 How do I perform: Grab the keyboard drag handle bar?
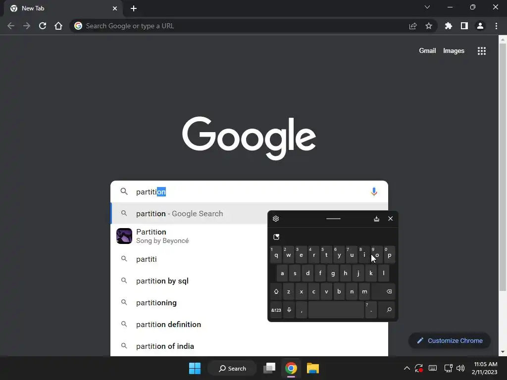point(333,219)
